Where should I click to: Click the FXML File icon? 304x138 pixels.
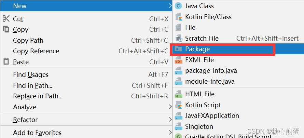coord(179,60)
